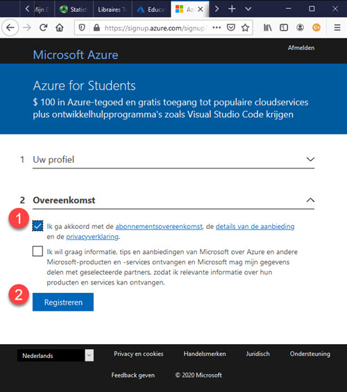Click the Registreren button
This screenshot has height=392, width=347.
coord(63,302)
